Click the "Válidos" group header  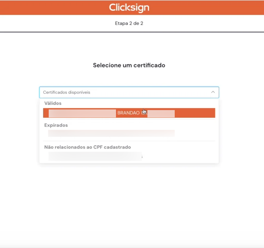click(x=53, y=103)
